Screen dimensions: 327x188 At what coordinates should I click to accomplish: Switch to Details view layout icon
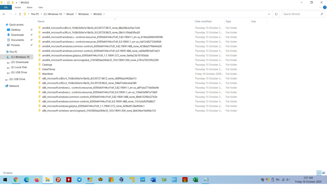[319, 173]
